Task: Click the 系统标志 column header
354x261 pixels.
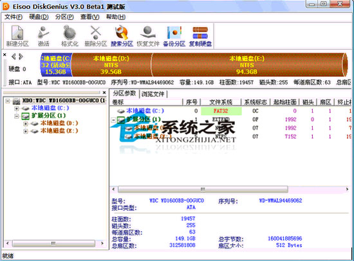Action: [x=256, y=102]
